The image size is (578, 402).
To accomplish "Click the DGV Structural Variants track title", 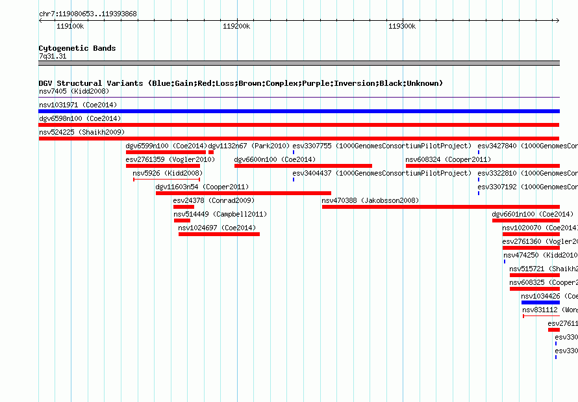I will point(241,83).
